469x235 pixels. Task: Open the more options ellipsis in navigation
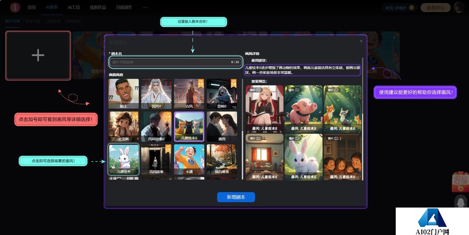(145, 7)
